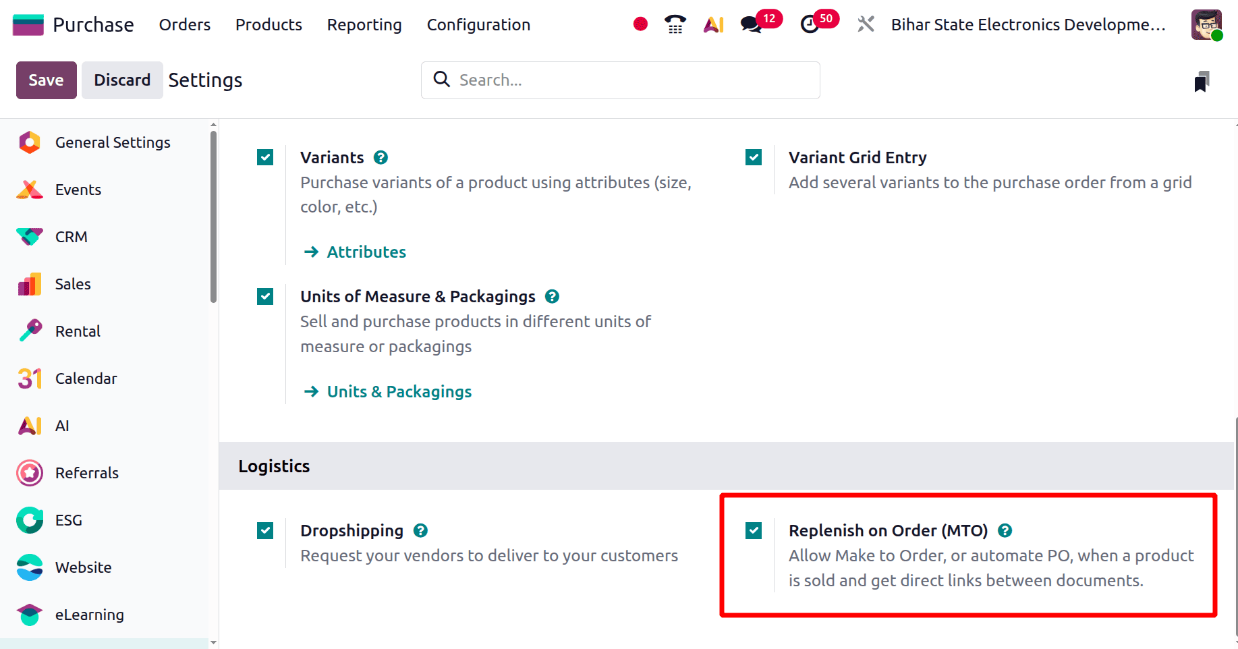
Task: Follow the Attributes link
Action: [x=366, y=252]
